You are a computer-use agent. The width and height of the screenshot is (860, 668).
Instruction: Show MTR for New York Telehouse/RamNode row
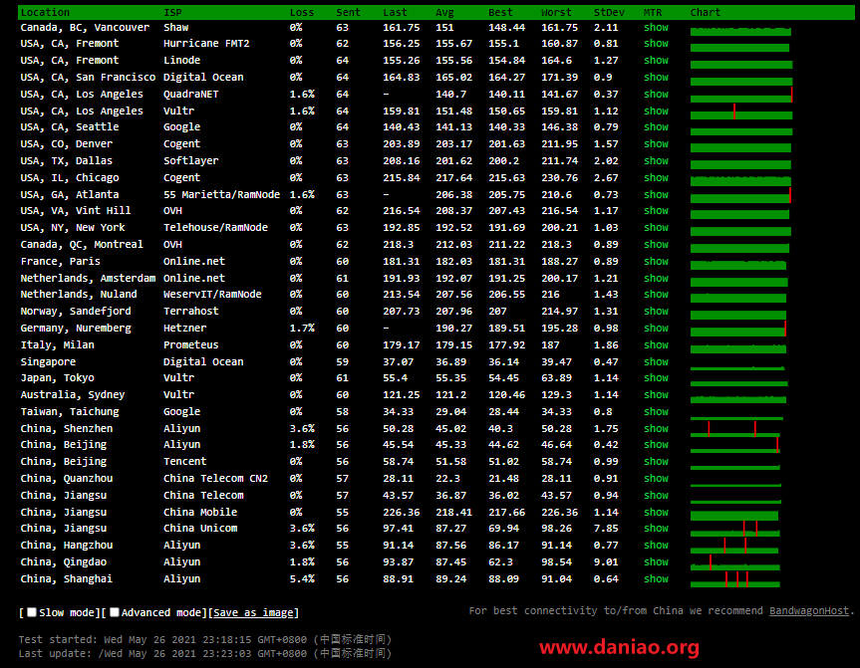(x=656, y=227)
